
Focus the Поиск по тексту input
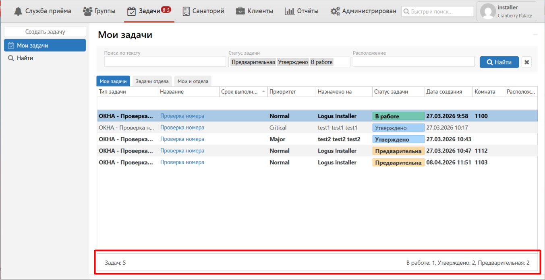coord(165,62)
